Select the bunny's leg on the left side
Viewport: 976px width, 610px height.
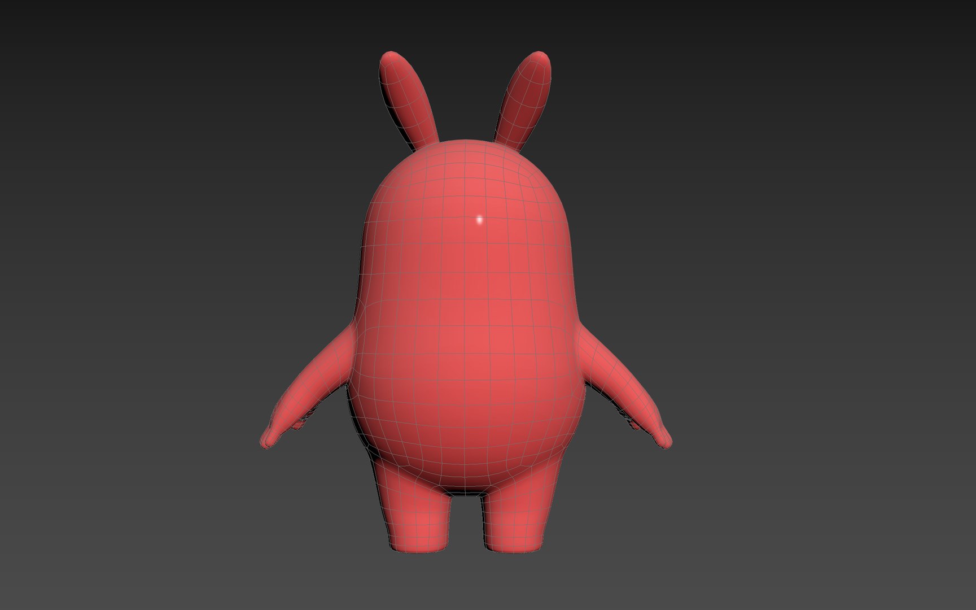417,508
